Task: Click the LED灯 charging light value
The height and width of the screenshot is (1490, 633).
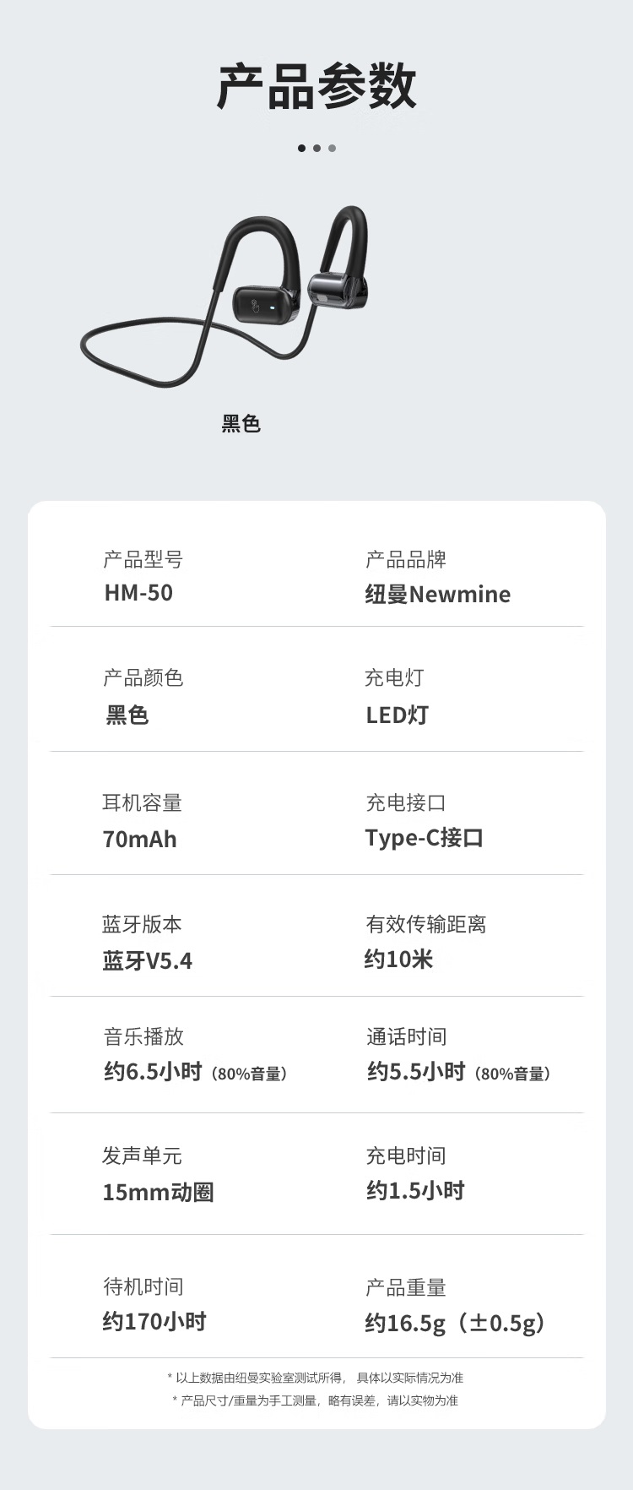Action: (x=397, y=715)
